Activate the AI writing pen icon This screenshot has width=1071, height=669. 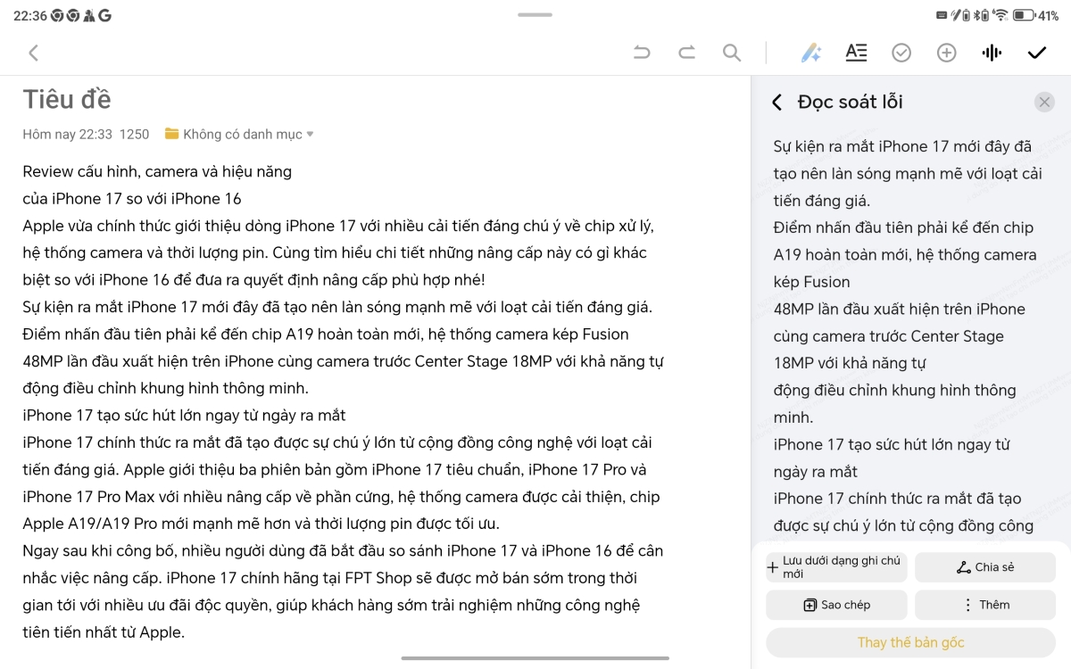click(x=810, y=53)
